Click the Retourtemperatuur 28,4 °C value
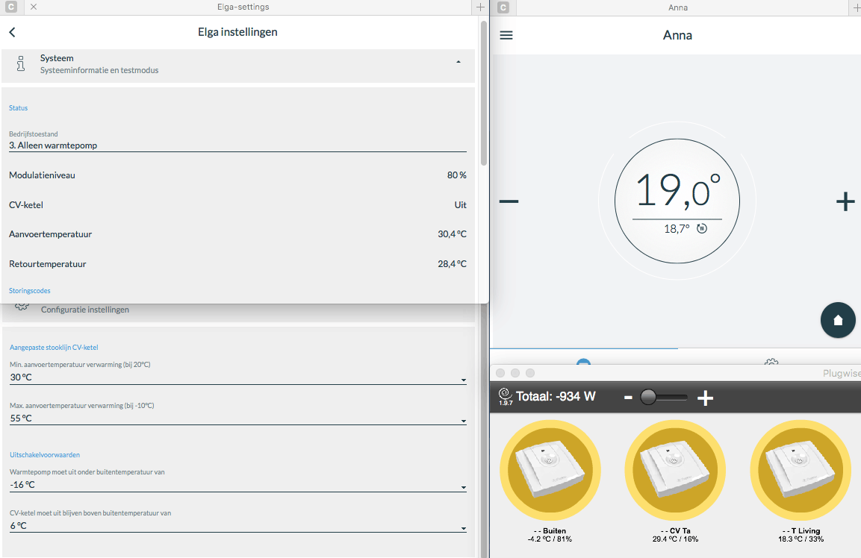861x558 pixels. 452,264
